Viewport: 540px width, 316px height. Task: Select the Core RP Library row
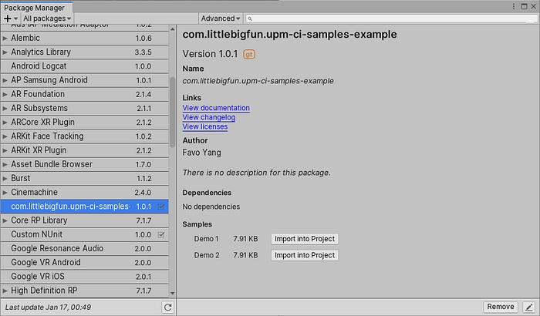point(85,220)
